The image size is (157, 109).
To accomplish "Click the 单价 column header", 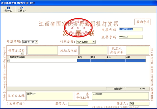I will (116, 57).
